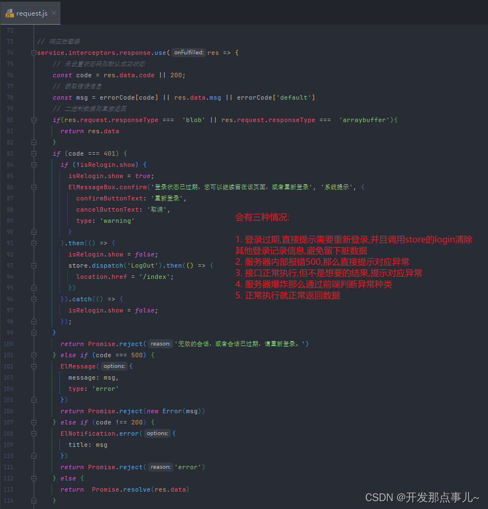Click the fold end marker at line 98
The image size is (488, 509).
[x=34, y=321]
